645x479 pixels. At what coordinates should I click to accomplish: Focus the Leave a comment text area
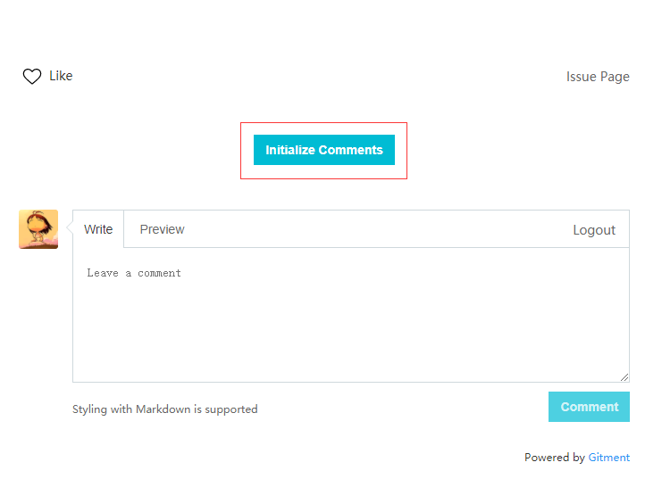pyautogui.click(x=351, y=315)
